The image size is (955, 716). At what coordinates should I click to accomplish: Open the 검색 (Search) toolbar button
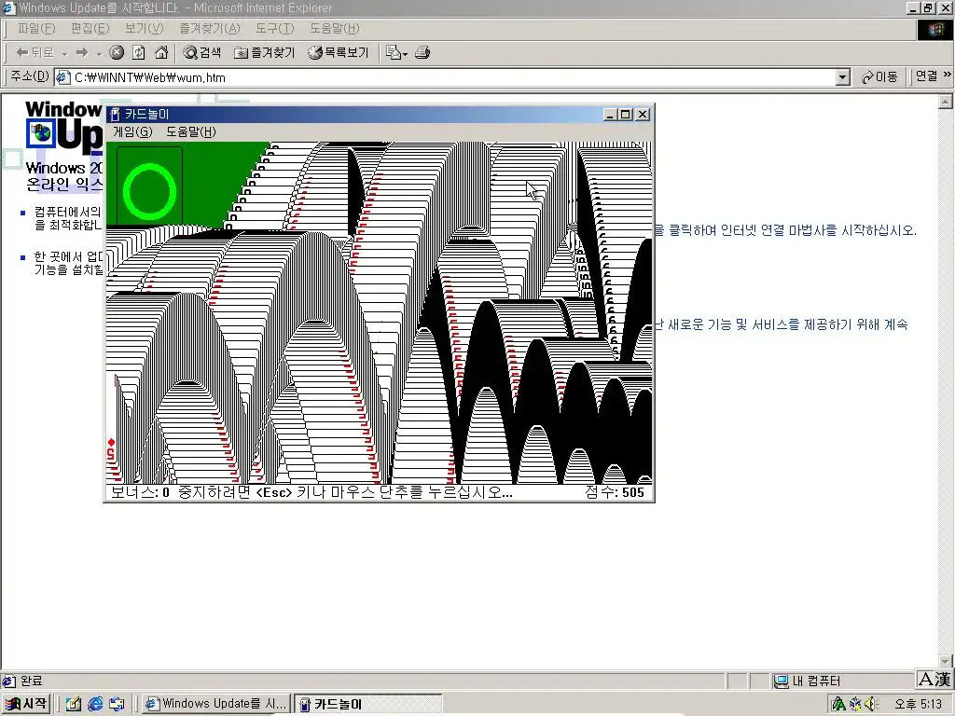tap(201, 53)
